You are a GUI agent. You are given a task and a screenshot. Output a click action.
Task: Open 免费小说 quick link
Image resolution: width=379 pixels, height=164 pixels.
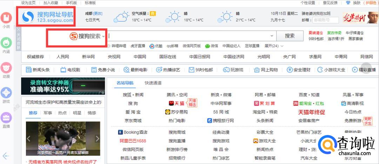(x=103, y=70)
